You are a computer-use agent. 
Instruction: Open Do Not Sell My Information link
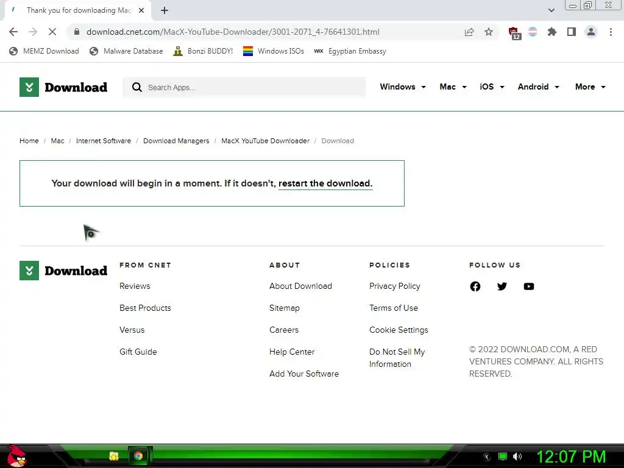397,358
